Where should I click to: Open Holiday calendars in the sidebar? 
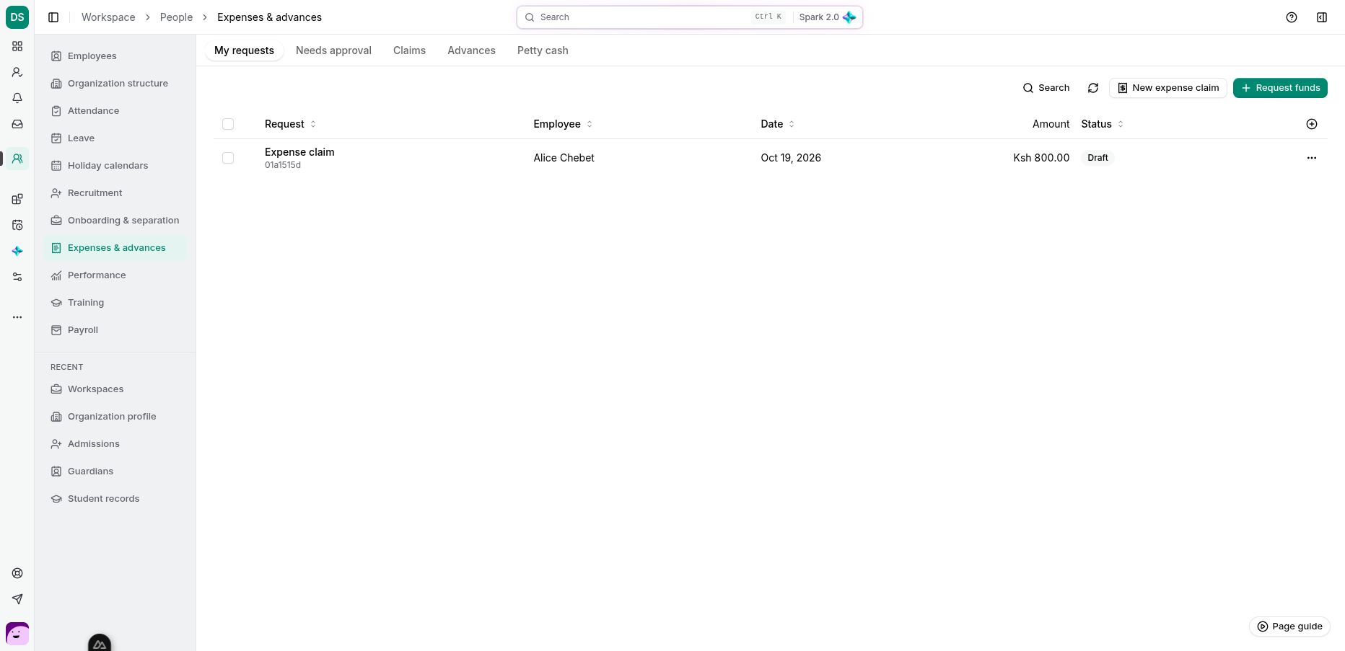[115, 166]
